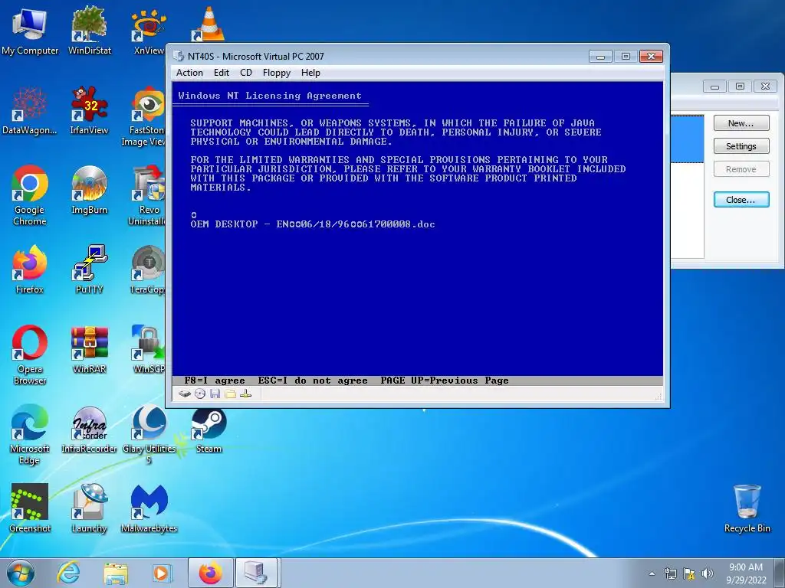Click the hard disk activity icon in status bar
The width and height of the screenshot is (785, 588).
pyautogui.click(x=184, y=394)
